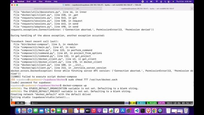
Task: Open the Notes app
Action: click(x=82, y=111)
